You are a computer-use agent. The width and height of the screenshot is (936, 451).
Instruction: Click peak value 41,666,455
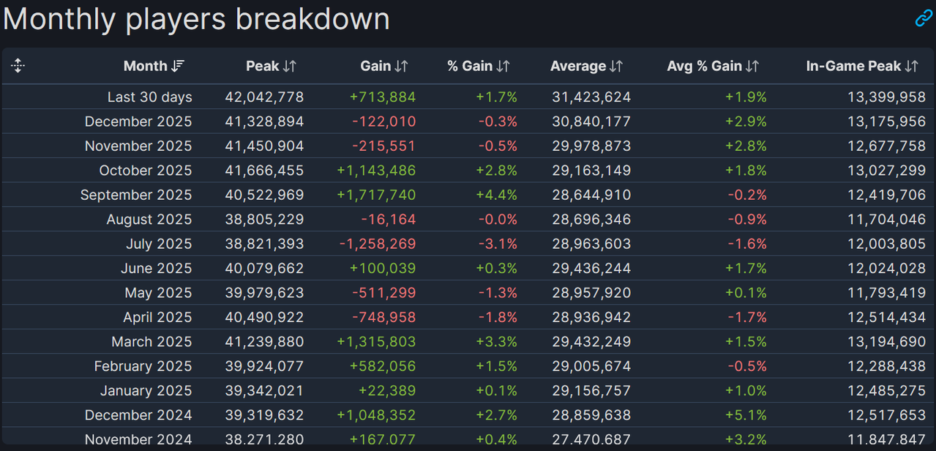pyautogui.click(x=264, y=171)
